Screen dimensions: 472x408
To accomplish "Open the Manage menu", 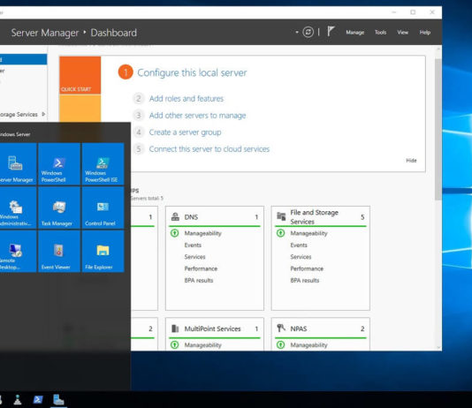I will [x=355, y=32].
